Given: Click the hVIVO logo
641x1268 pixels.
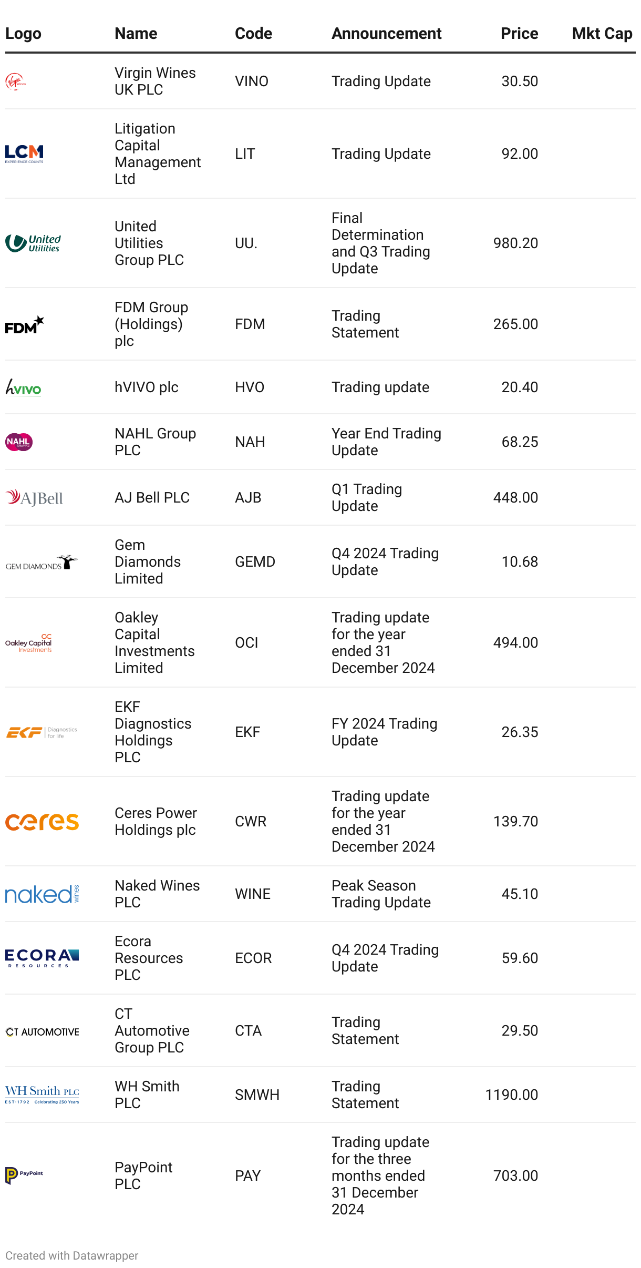Looking at the screenshot, I should click(23, 387).
